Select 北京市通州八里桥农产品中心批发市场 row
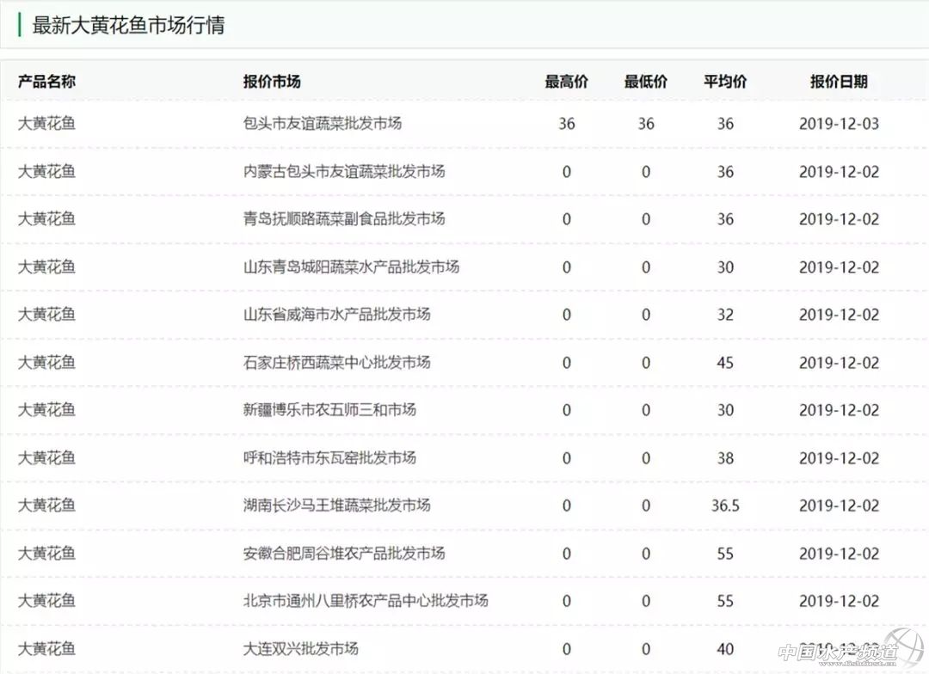This screenshot has width=929, height=674. tap(366, 600)
